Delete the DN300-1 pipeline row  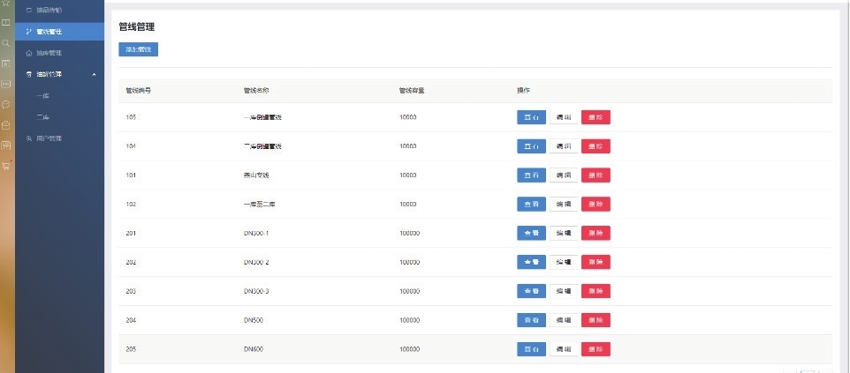click(596, 233)
